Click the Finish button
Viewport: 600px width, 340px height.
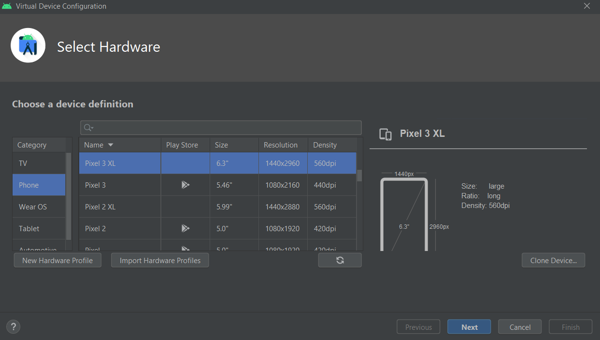[571, 327]
